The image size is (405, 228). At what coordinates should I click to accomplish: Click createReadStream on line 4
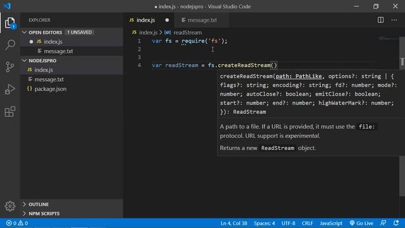(244, 65)
